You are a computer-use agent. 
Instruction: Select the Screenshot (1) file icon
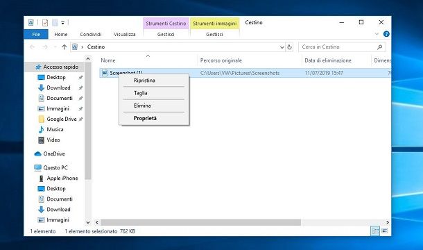[x=105, y=73]
